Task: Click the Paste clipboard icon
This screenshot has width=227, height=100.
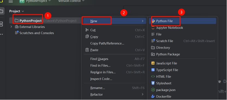Action: 87,50
